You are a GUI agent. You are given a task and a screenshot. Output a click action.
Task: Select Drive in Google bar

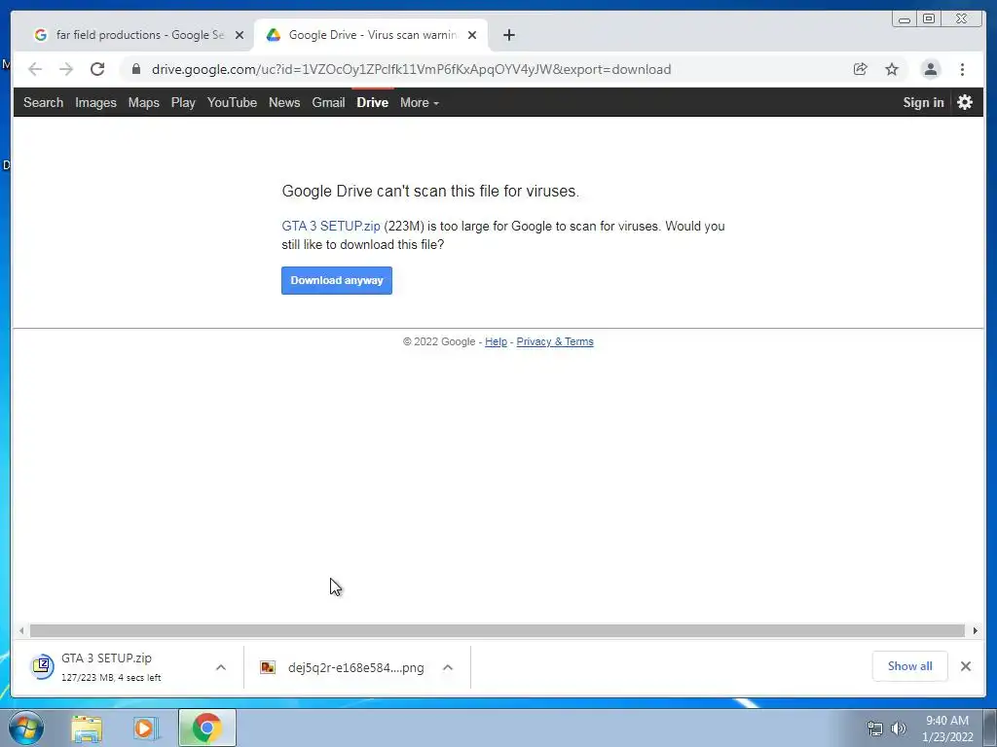click(373, 102)
